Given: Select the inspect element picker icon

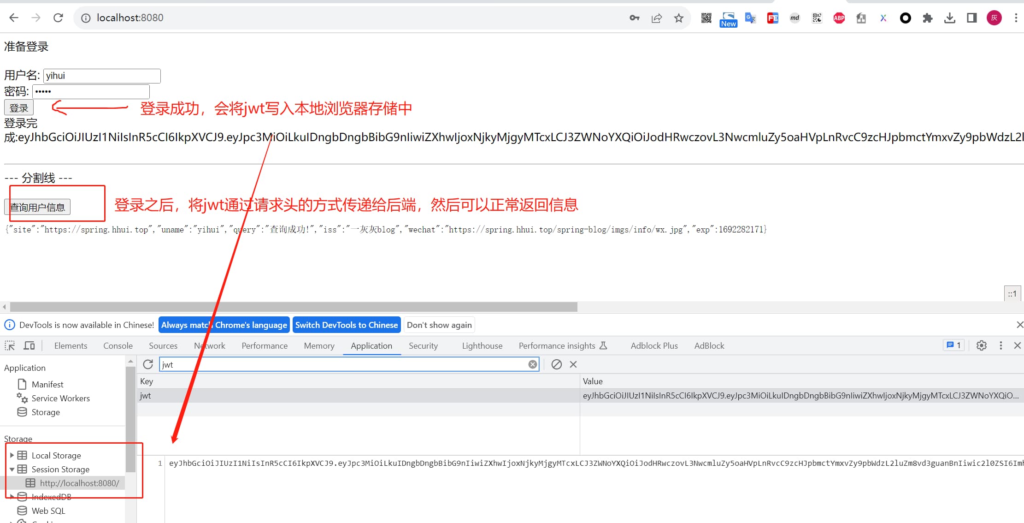Looking at the screenshot, I should pos(10,345).
